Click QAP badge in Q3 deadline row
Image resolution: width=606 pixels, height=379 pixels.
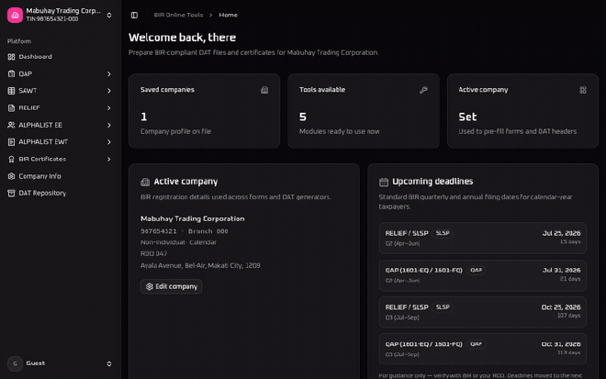[476, 344]
